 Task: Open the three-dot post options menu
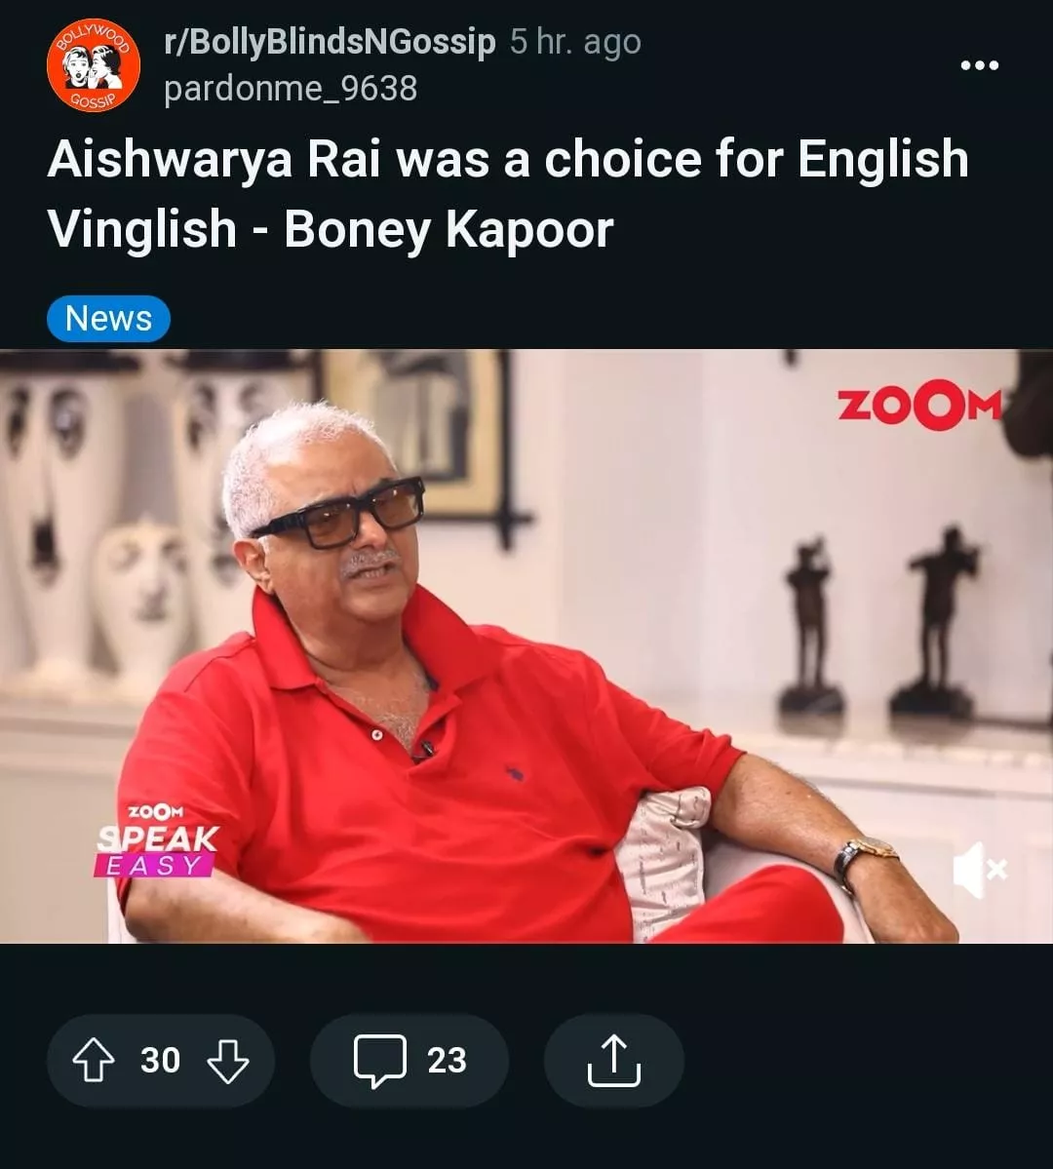click(x=979, y=65)
